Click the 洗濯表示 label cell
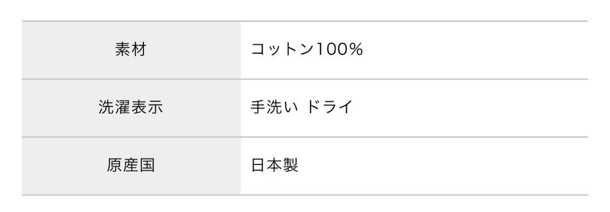The height and width of the screenshot is (212, 610). click(131, 108)
